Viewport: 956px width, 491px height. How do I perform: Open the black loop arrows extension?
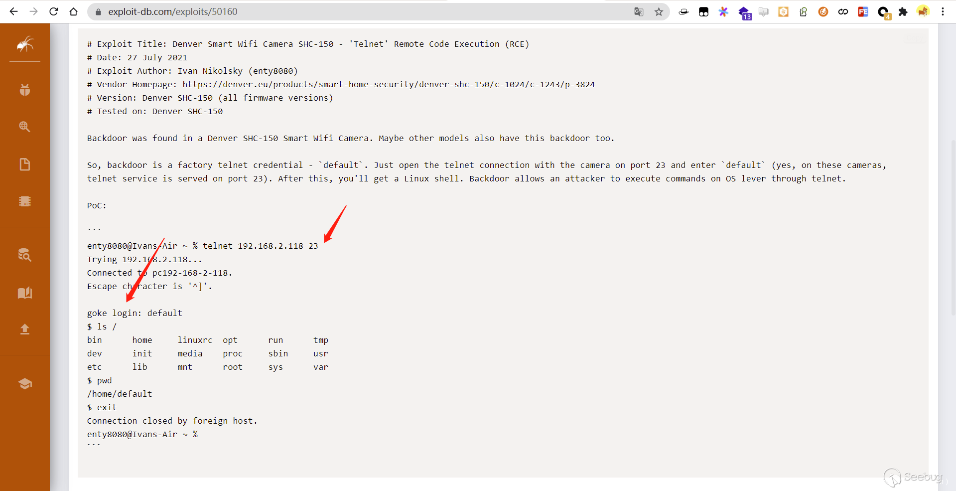[843, 11]
